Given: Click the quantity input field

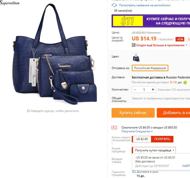Looking at the screenshot, I should (144, 90).
